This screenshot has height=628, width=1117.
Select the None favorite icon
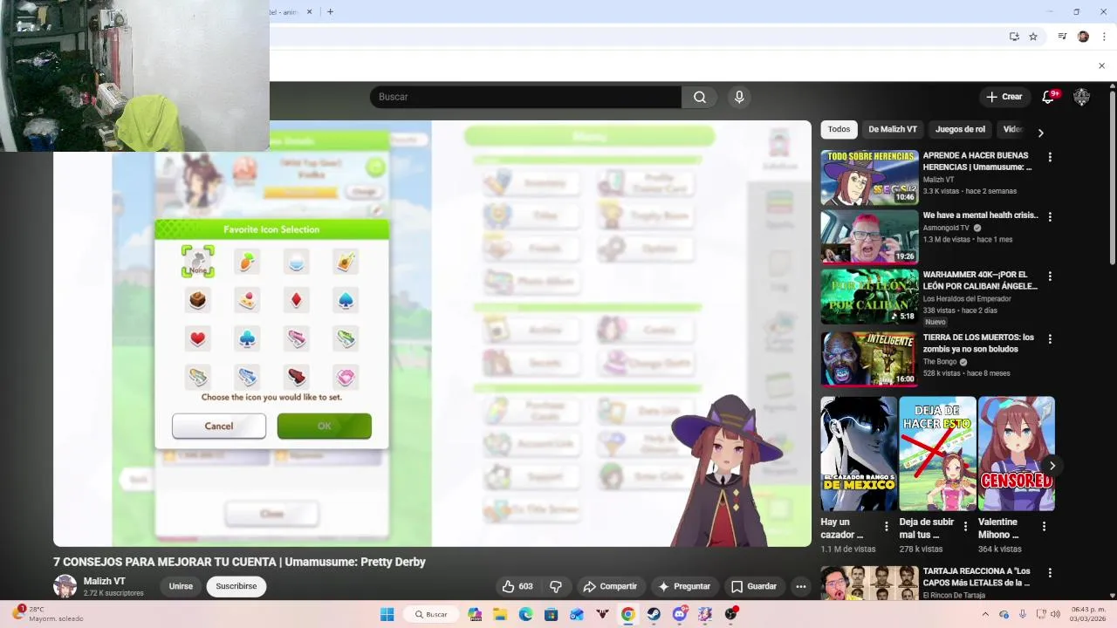[x=198, y=261]
